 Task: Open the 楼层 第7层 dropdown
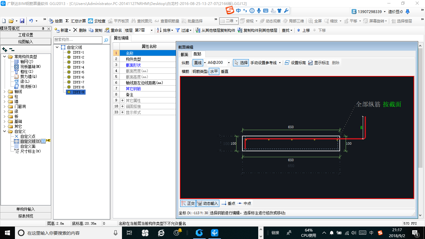152,30
